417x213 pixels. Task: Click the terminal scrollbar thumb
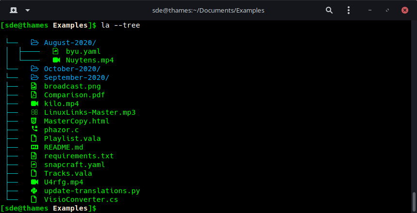click(x=414, y=199)
